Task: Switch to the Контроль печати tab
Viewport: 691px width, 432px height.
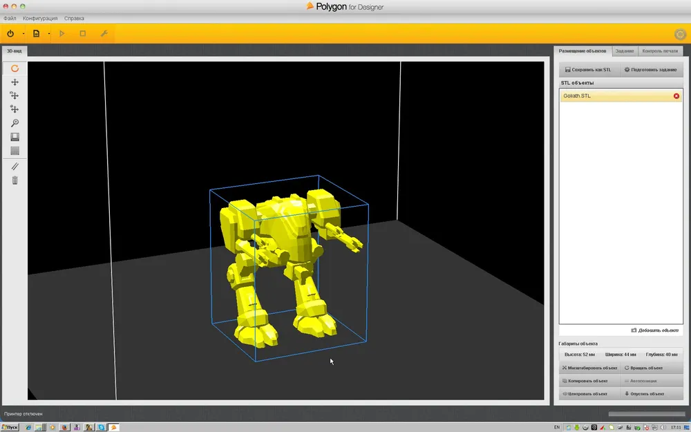Action: click(x=660, y=51)
